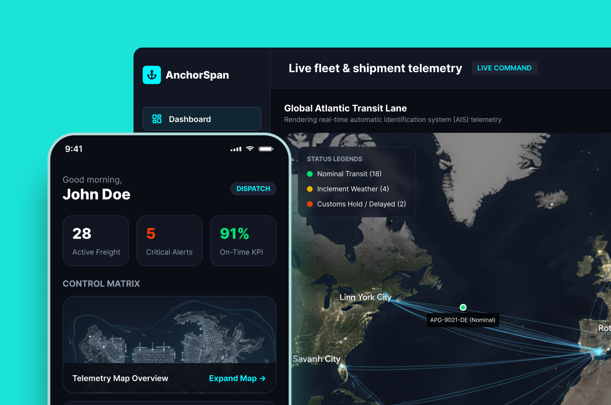611x405 pixels.
Task: Click the green Nominal Transit legend dot
Action: (x=310, y=174)
